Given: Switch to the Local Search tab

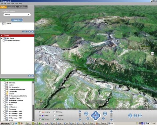Looking at the screenshot, I should coord(12,7).
